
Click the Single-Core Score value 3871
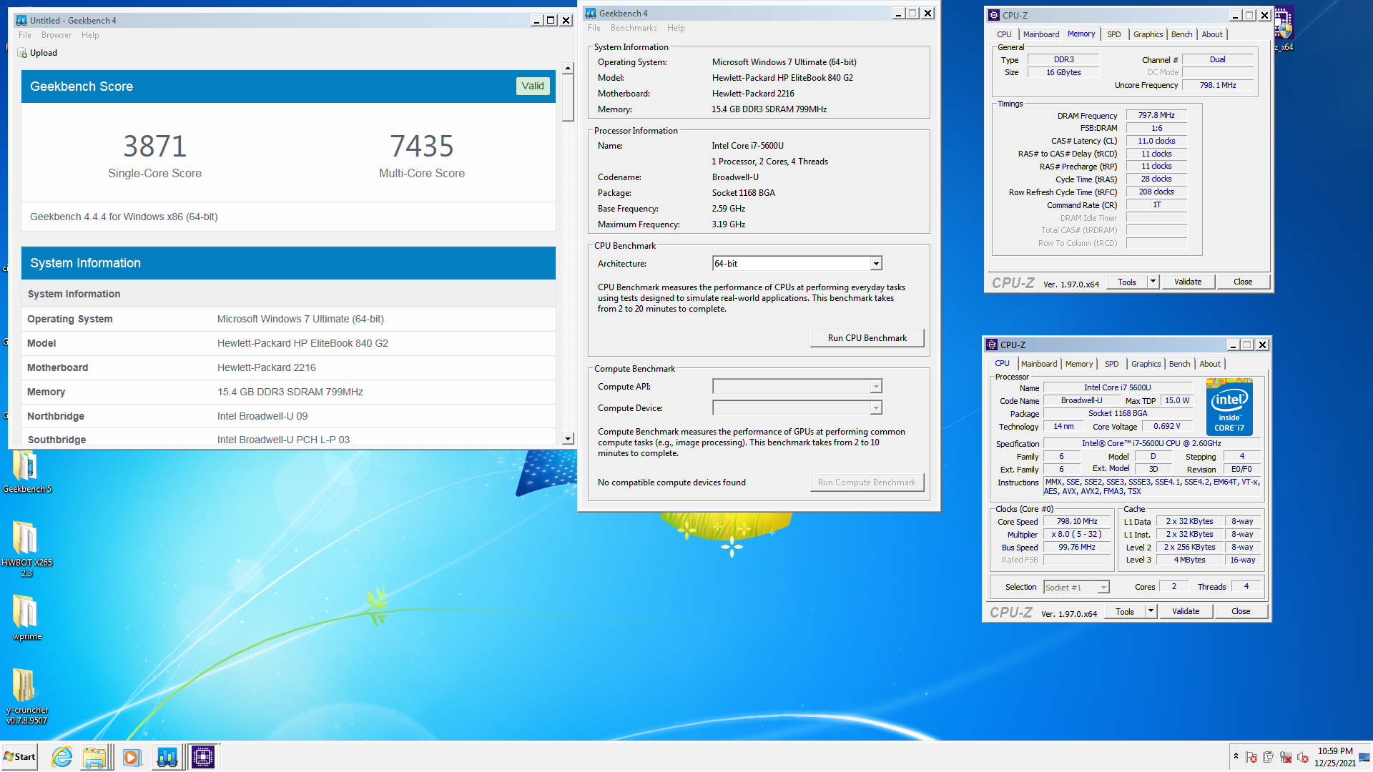click(154, 147)
